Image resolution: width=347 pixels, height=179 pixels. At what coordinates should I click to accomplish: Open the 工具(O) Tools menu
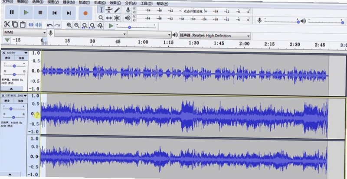147,3
